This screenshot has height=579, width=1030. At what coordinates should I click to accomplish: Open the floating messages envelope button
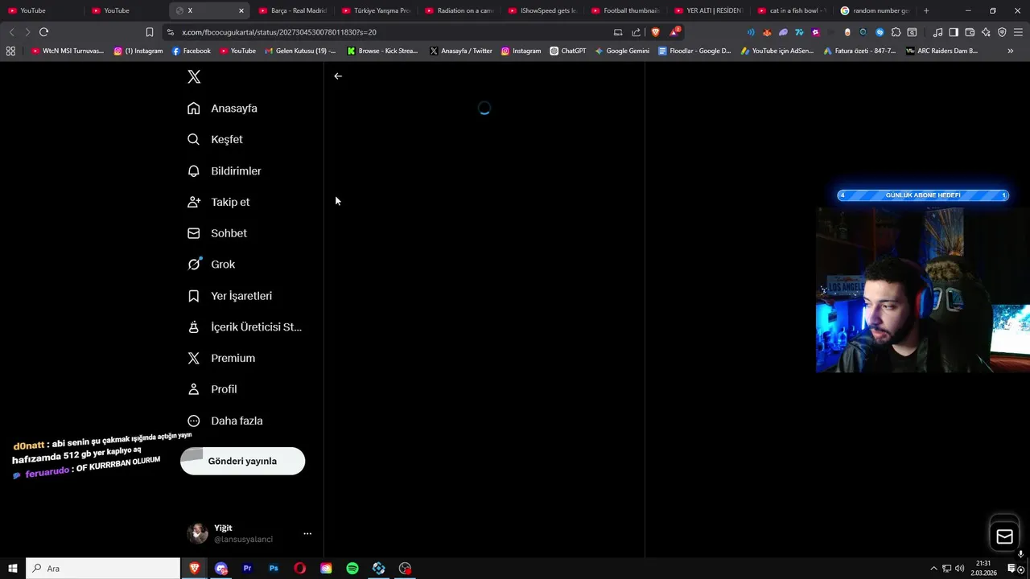coord(1004,537)
